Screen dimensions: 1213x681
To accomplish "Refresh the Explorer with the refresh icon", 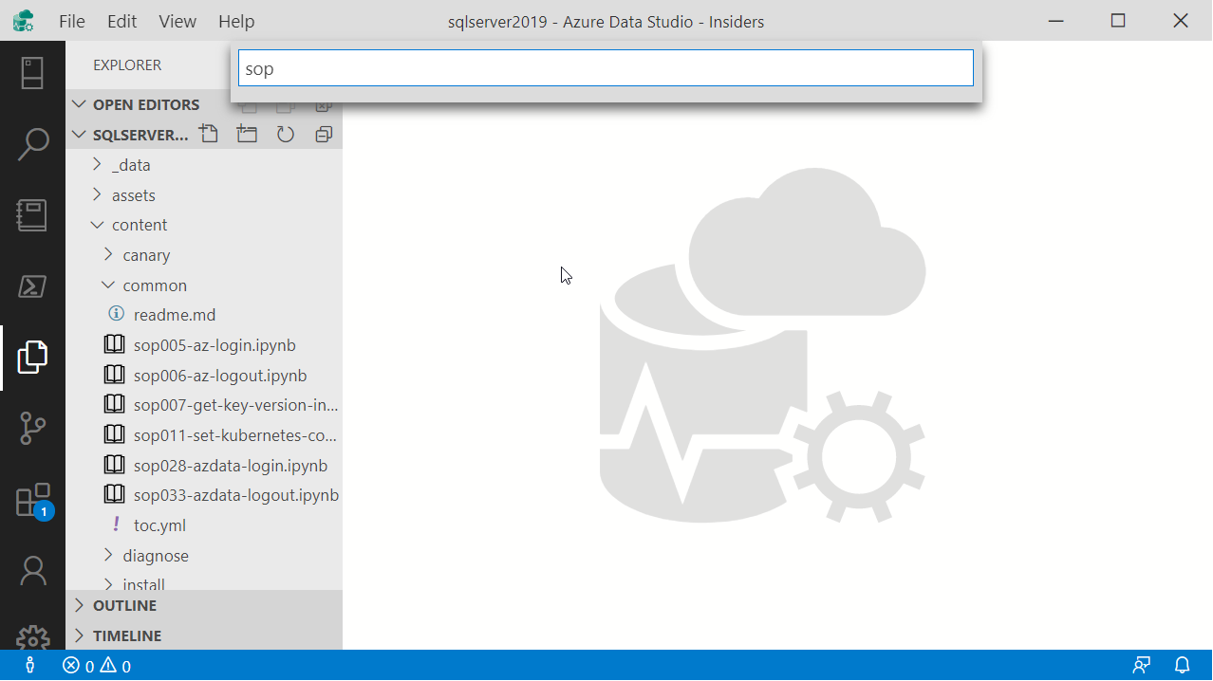I will [x=285, y=134].
